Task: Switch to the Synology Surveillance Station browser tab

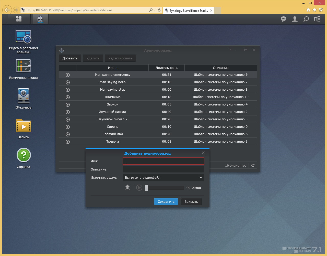Action: click(x=189, y=10)
